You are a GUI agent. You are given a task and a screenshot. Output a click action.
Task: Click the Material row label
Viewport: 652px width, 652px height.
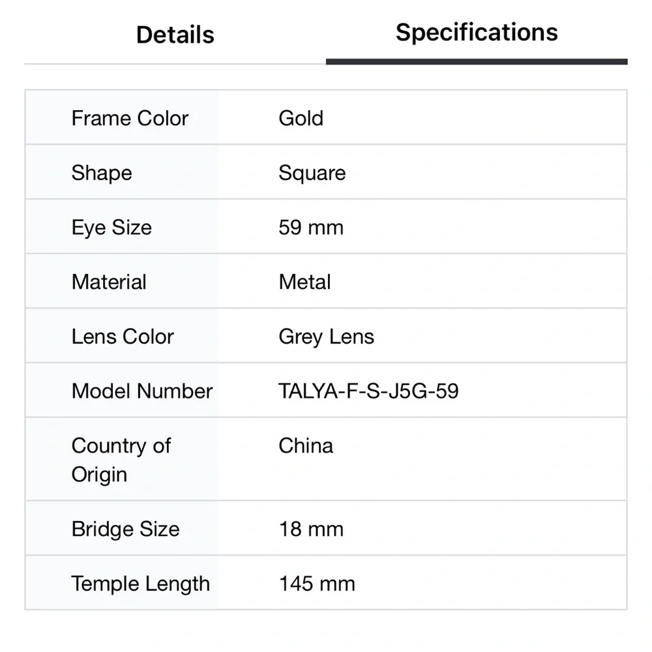coord(109,282)
